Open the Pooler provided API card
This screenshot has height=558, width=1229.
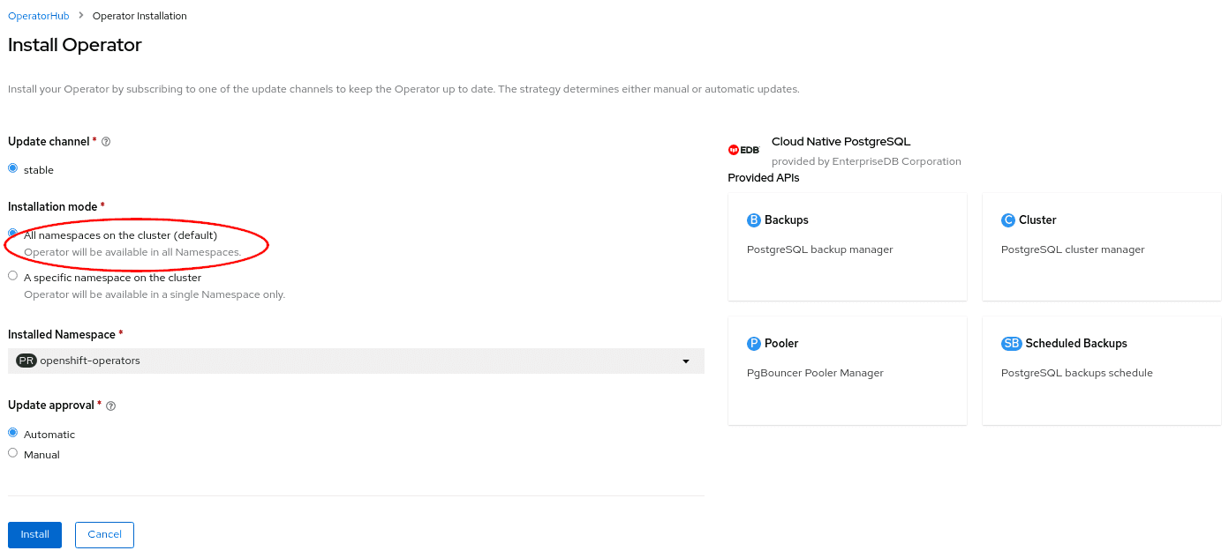tap(847, 370)
